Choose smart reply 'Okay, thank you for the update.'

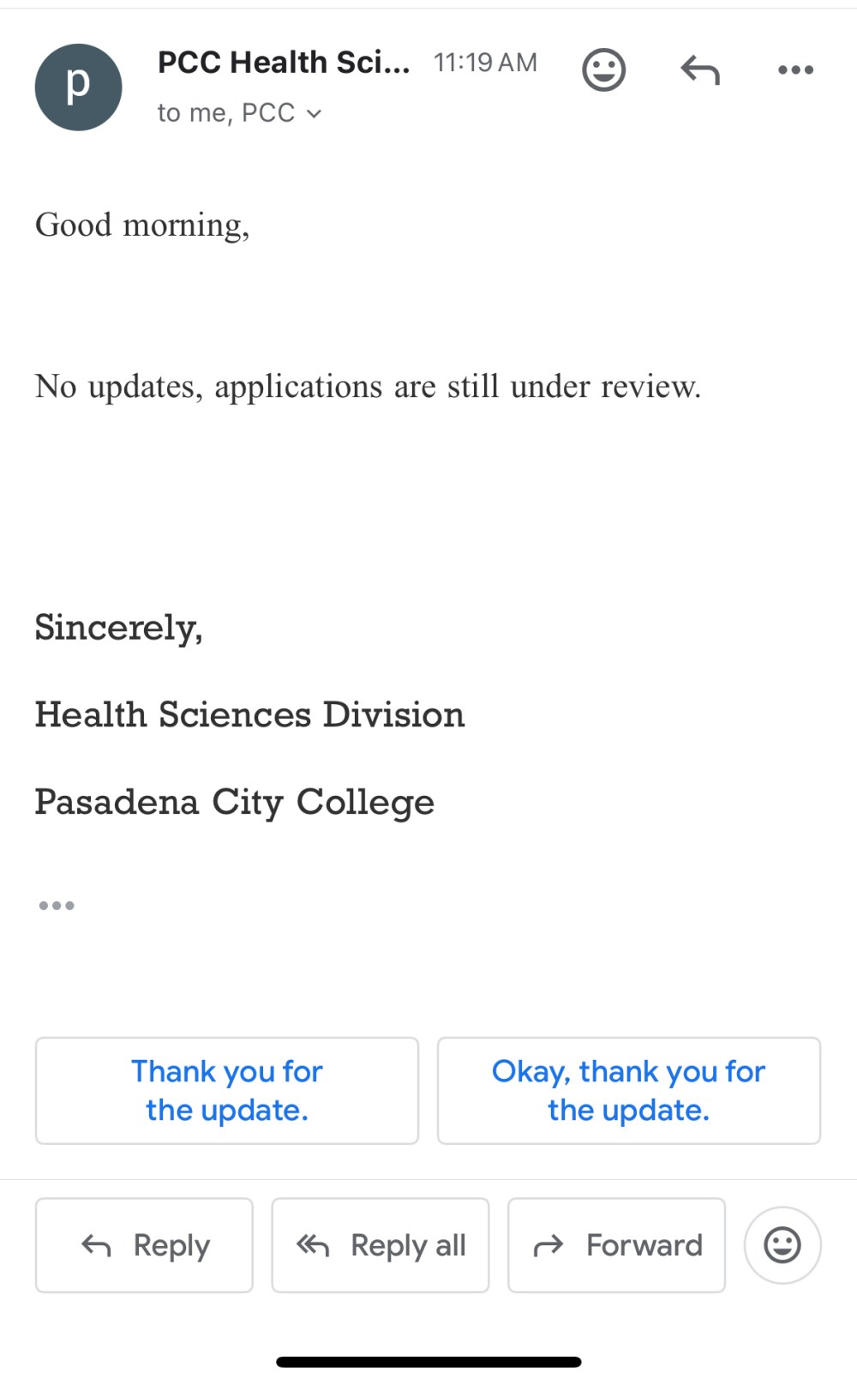[629, 1091]
